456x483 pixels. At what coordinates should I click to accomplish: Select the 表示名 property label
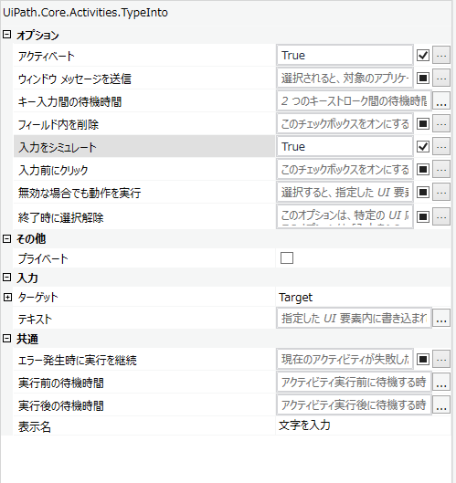tap(34, 427)
